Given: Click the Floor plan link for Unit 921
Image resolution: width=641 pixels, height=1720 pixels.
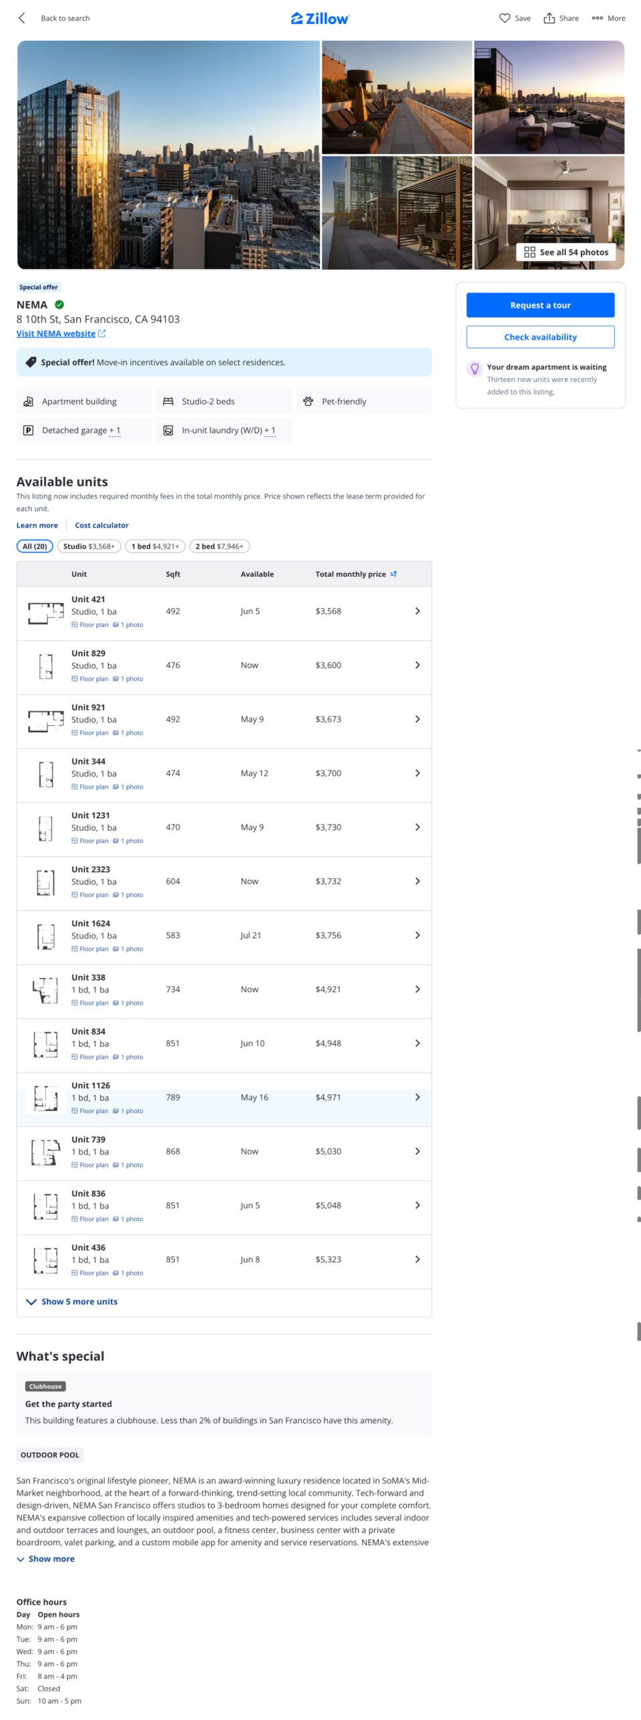Looking at the screenshot, I should coord(90,732).
